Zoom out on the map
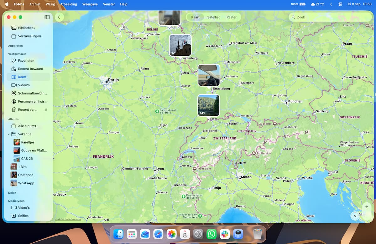Screen dimensions: 376x244 click(x=367, y=216)
